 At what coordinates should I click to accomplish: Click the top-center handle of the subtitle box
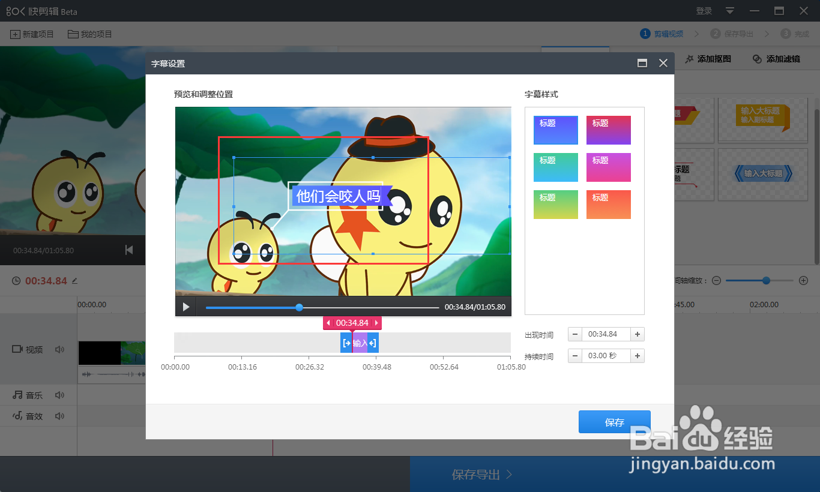click(373, 157)
